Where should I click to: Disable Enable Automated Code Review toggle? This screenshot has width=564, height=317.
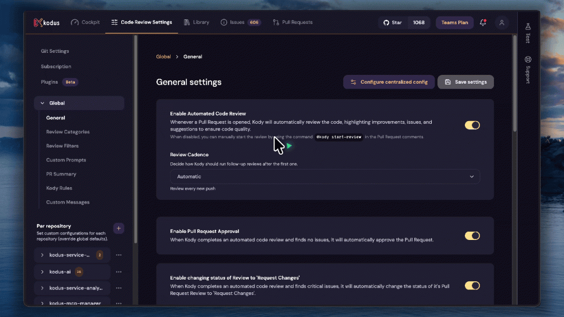pos(472,125)
